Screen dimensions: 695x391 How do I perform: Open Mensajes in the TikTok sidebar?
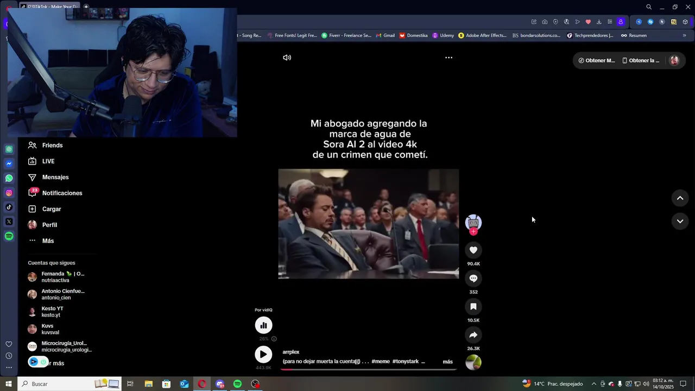[x=48, y=177]
